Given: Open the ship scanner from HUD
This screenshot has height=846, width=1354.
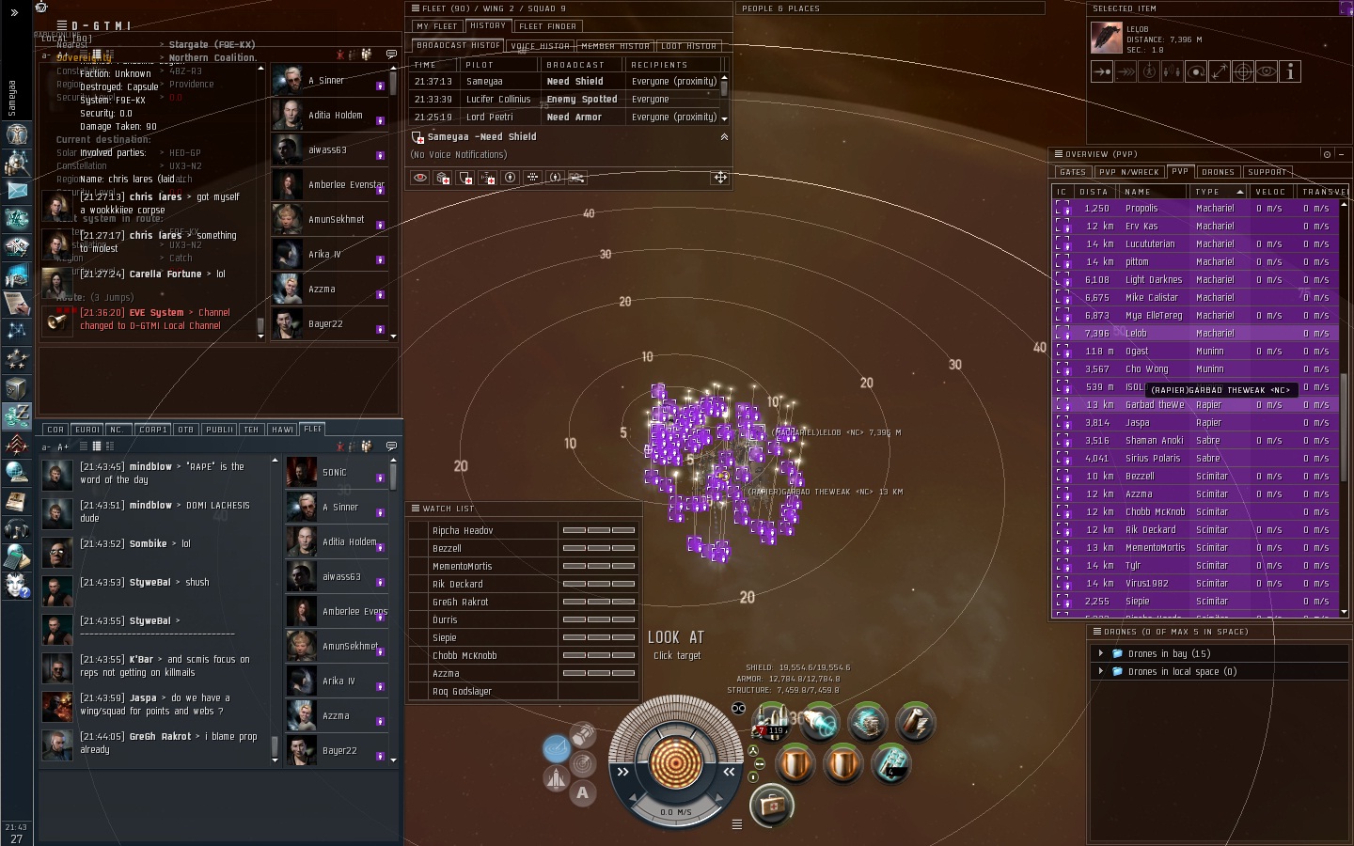Looking at the screenshot, I should 583,763.
